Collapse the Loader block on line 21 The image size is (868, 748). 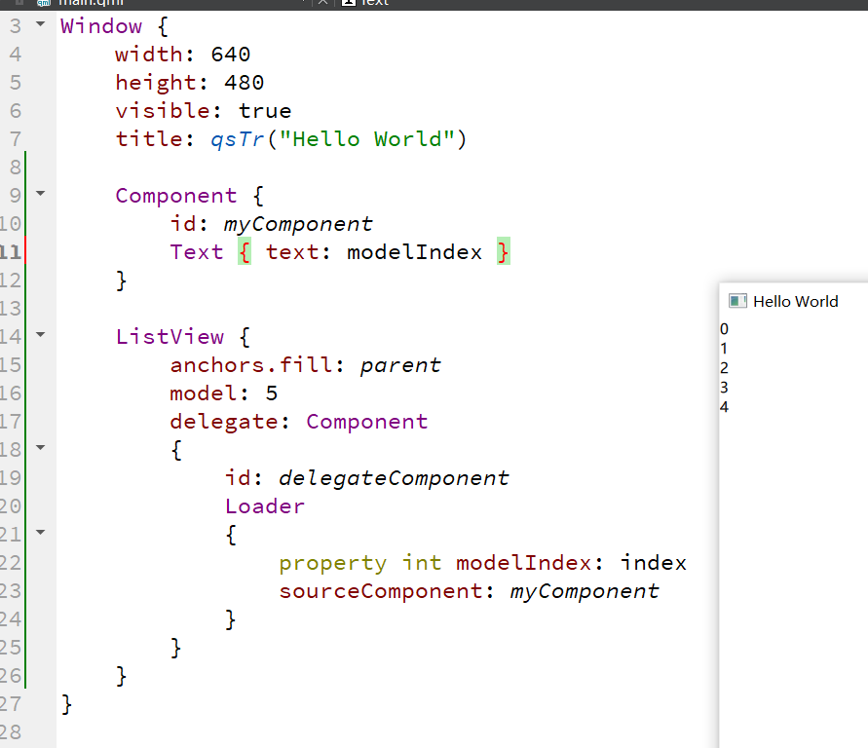click(x=40, y=532)
